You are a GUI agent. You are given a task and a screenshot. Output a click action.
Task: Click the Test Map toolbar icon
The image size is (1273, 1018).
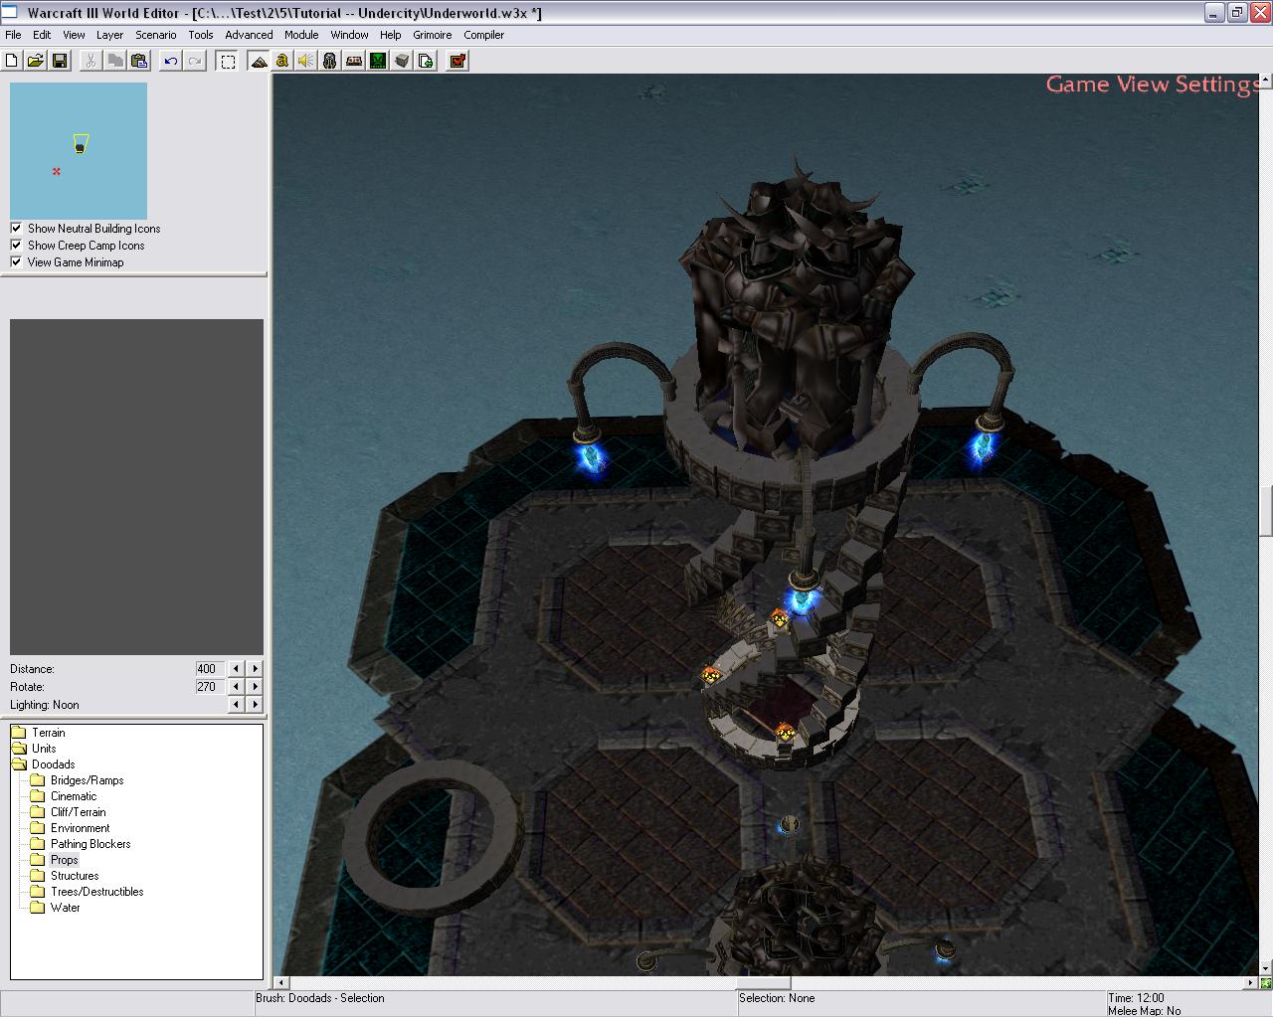pyautogui.click(x=457, y=61)
